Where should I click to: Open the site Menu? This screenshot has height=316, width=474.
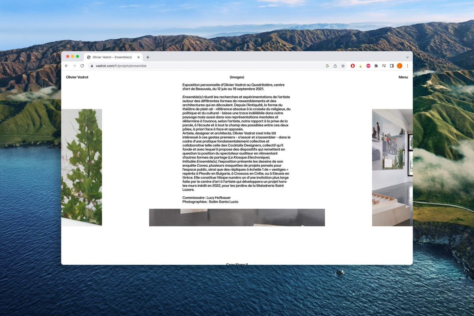(403, 77)
